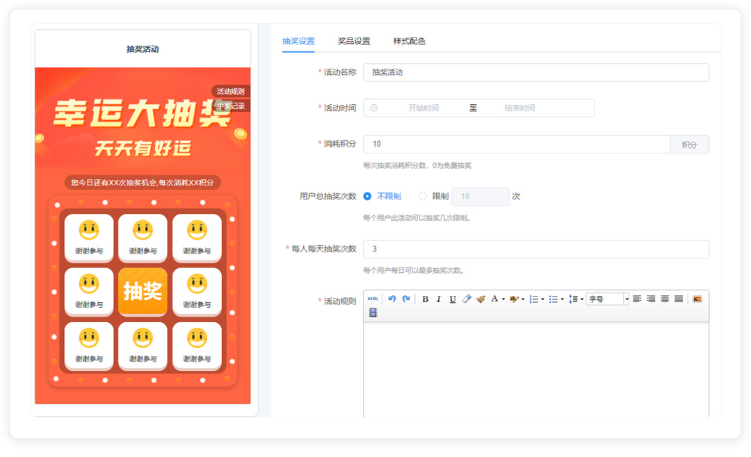Redo using the editor toolbar arrow
This screenshot has width=751, height=457.
point(406,299)
